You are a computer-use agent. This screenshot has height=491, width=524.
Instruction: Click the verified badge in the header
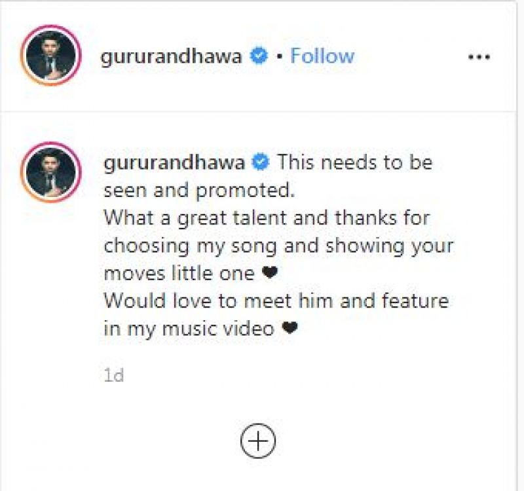(x=259, y=56)
